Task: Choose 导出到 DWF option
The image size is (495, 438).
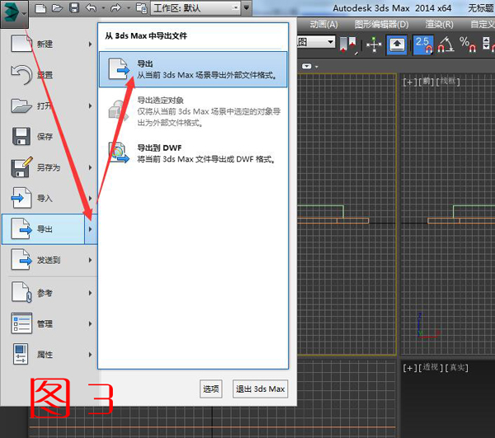Action: pos(193,153)
